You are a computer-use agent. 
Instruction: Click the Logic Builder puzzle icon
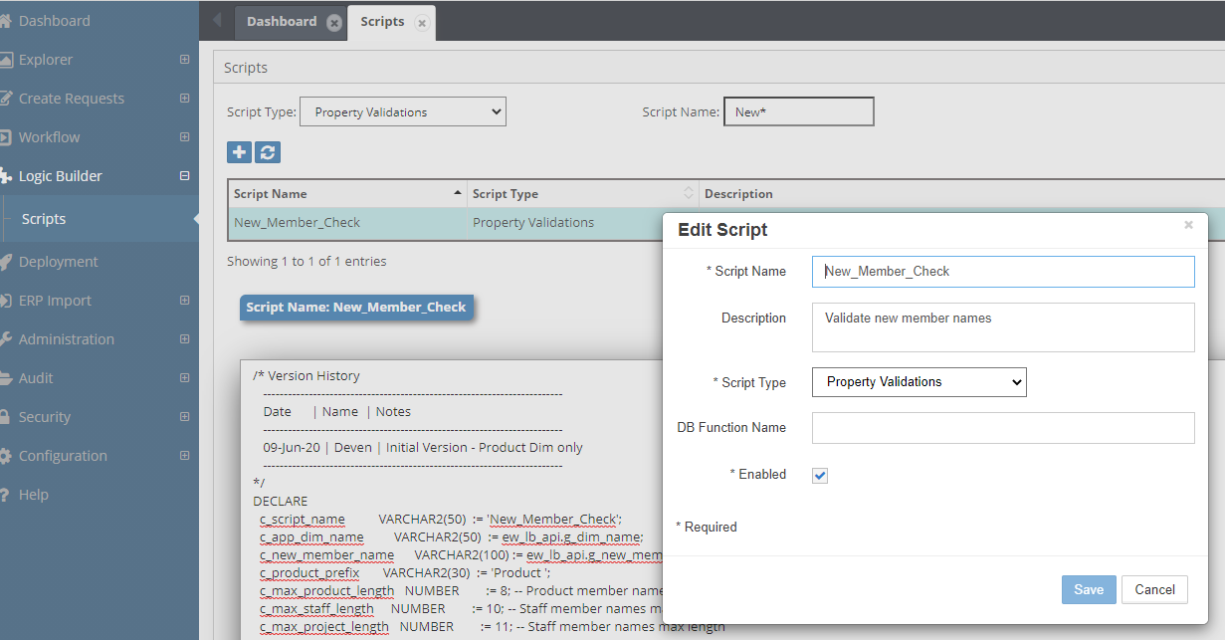(x=7, y=176)
